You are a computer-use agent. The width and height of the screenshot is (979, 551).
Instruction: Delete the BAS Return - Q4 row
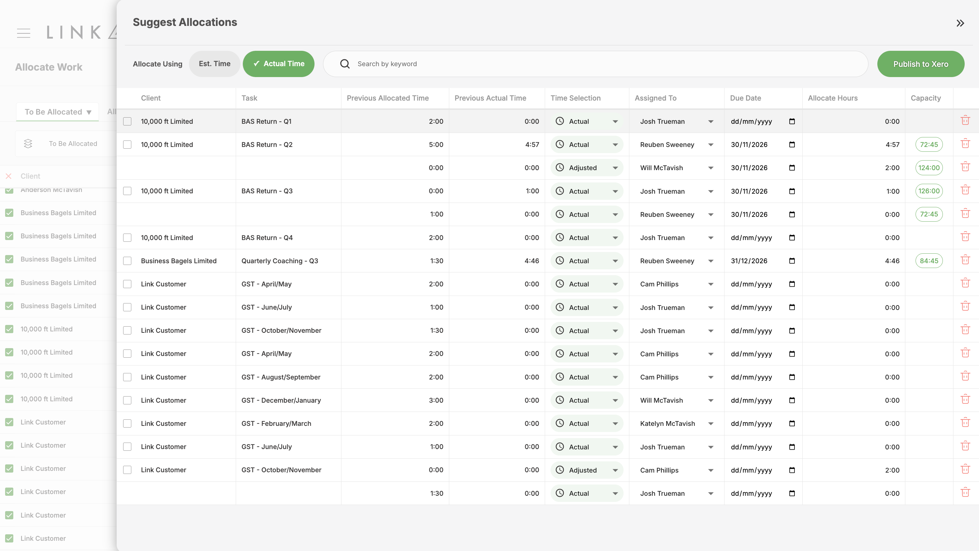[x=965, y=237]
